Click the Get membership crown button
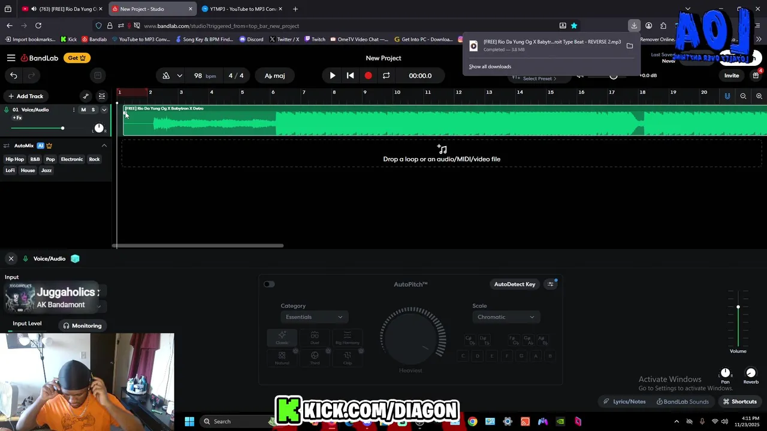This screenshot has width=767, height=431. [x=77, y=58]
